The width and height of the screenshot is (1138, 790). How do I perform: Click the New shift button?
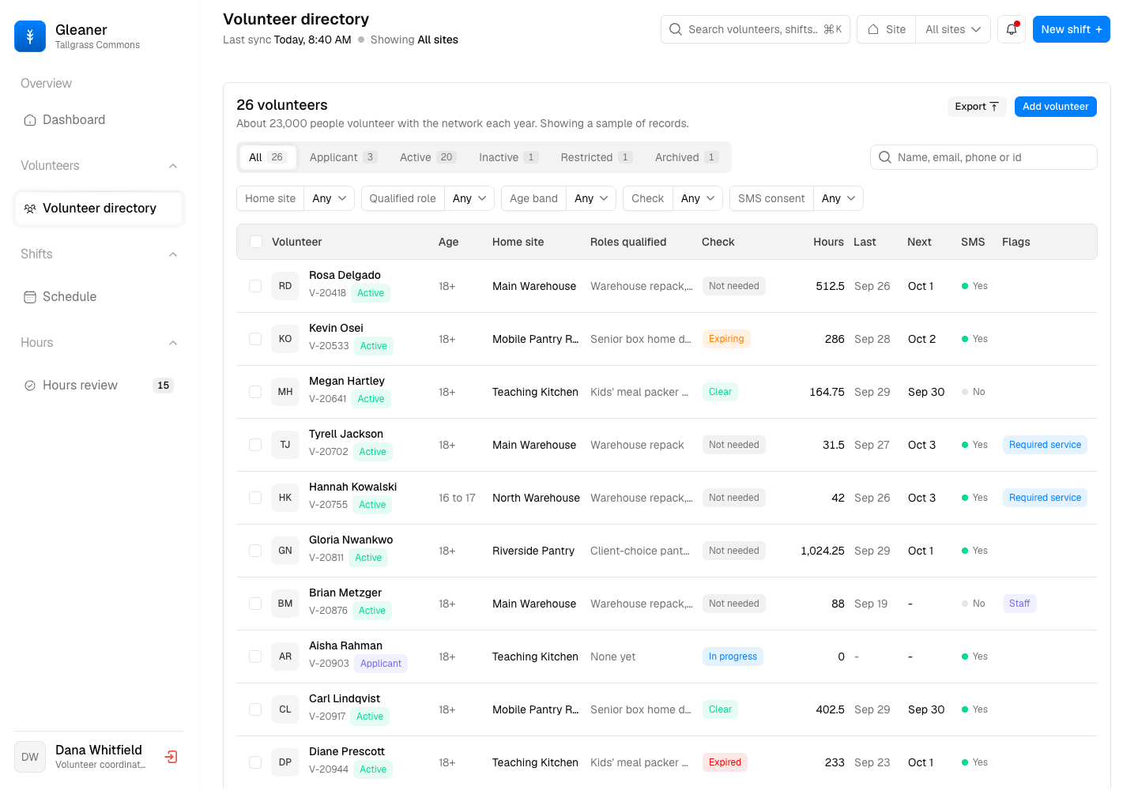point(1072,29)
